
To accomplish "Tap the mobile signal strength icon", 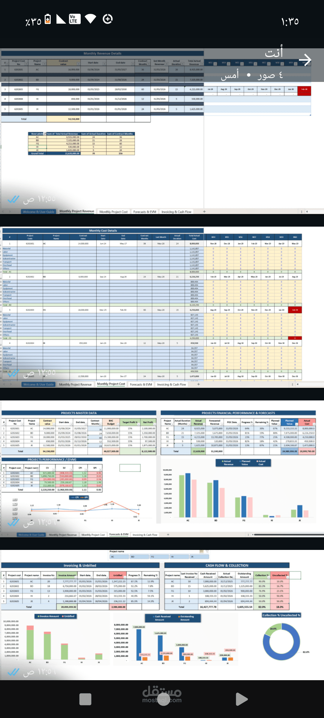I will coord(61,19).
